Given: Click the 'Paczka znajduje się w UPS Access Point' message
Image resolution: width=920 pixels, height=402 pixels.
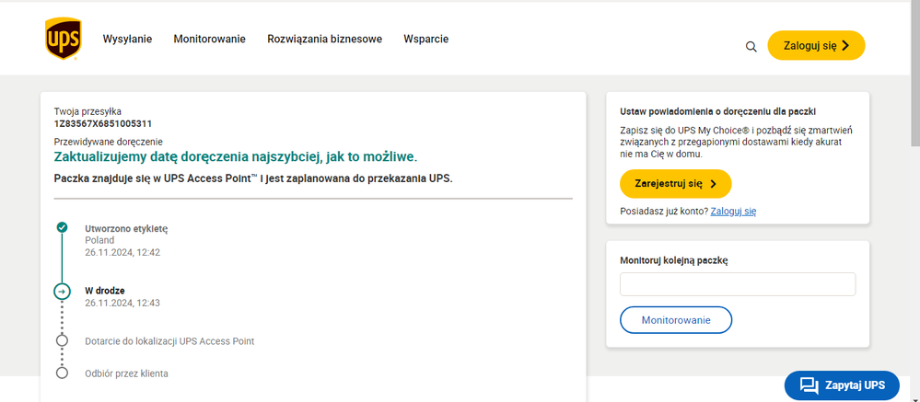Looking at the screenshot, I should pyautogui.click(x=253, y=178).
